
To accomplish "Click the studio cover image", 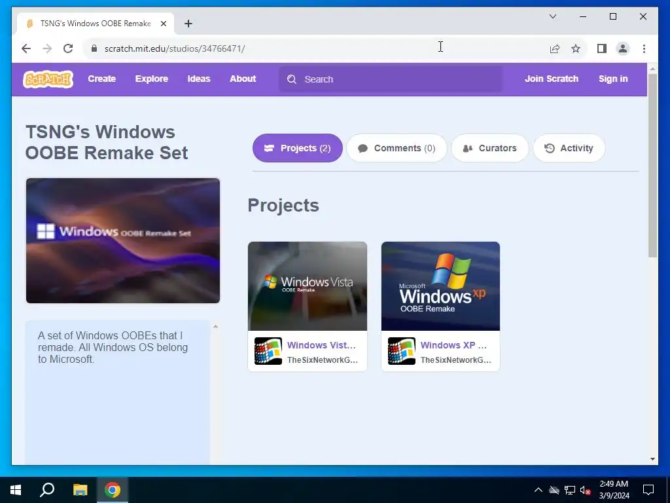I will pyautogui.click(x=123, y=241).
